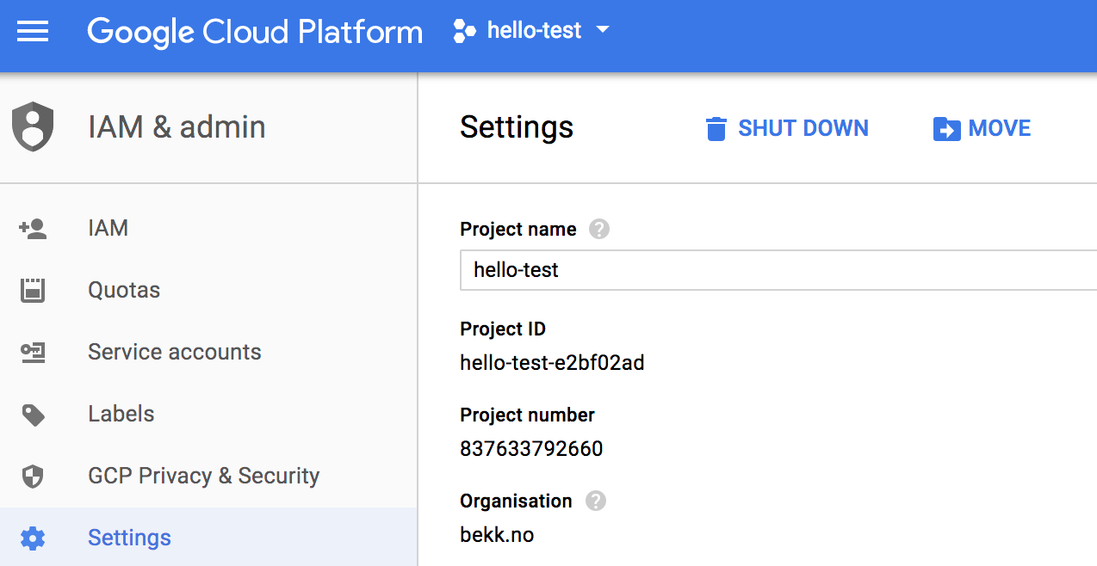
Task: Click the MOVE folder icon
Action: coord(946,129)
